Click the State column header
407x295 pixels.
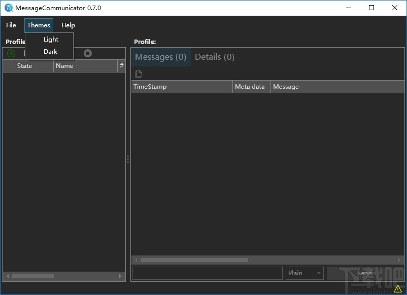pyautogui.click(x=25, y=65)
